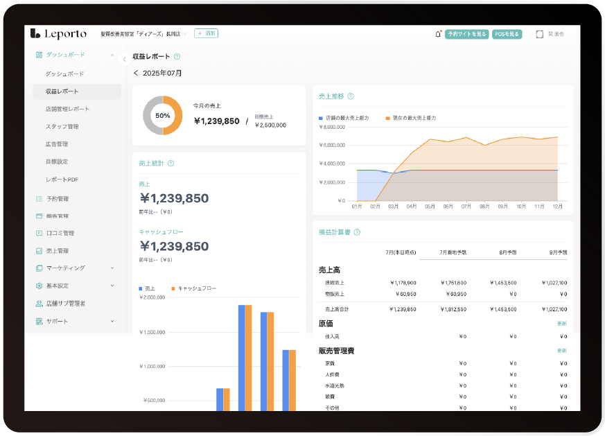Open help icon beside 売上統計

pos(171,164)
